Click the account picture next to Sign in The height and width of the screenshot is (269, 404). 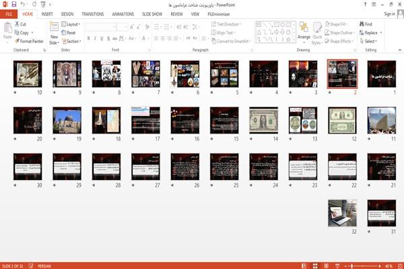click(x=401, y=14)
